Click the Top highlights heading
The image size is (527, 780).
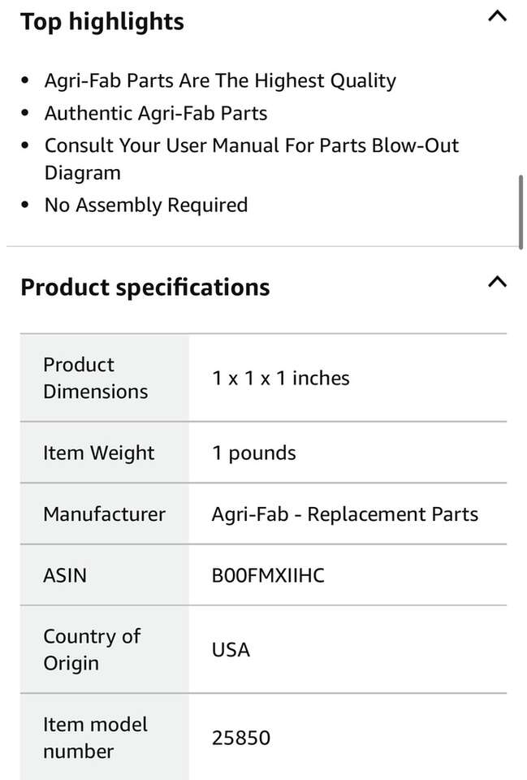(102, 22)
